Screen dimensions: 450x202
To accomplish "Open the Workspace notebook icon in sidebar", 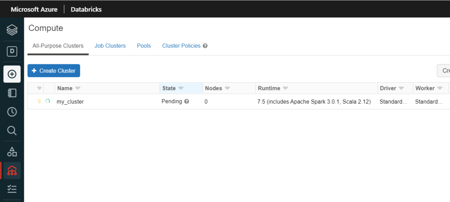I will coord(12,93).
